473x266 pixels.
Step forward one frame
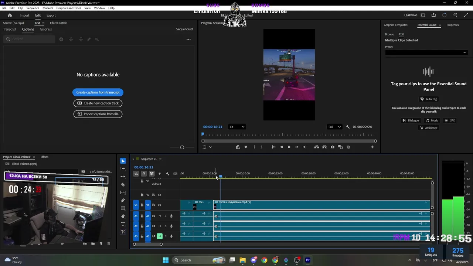297,147
